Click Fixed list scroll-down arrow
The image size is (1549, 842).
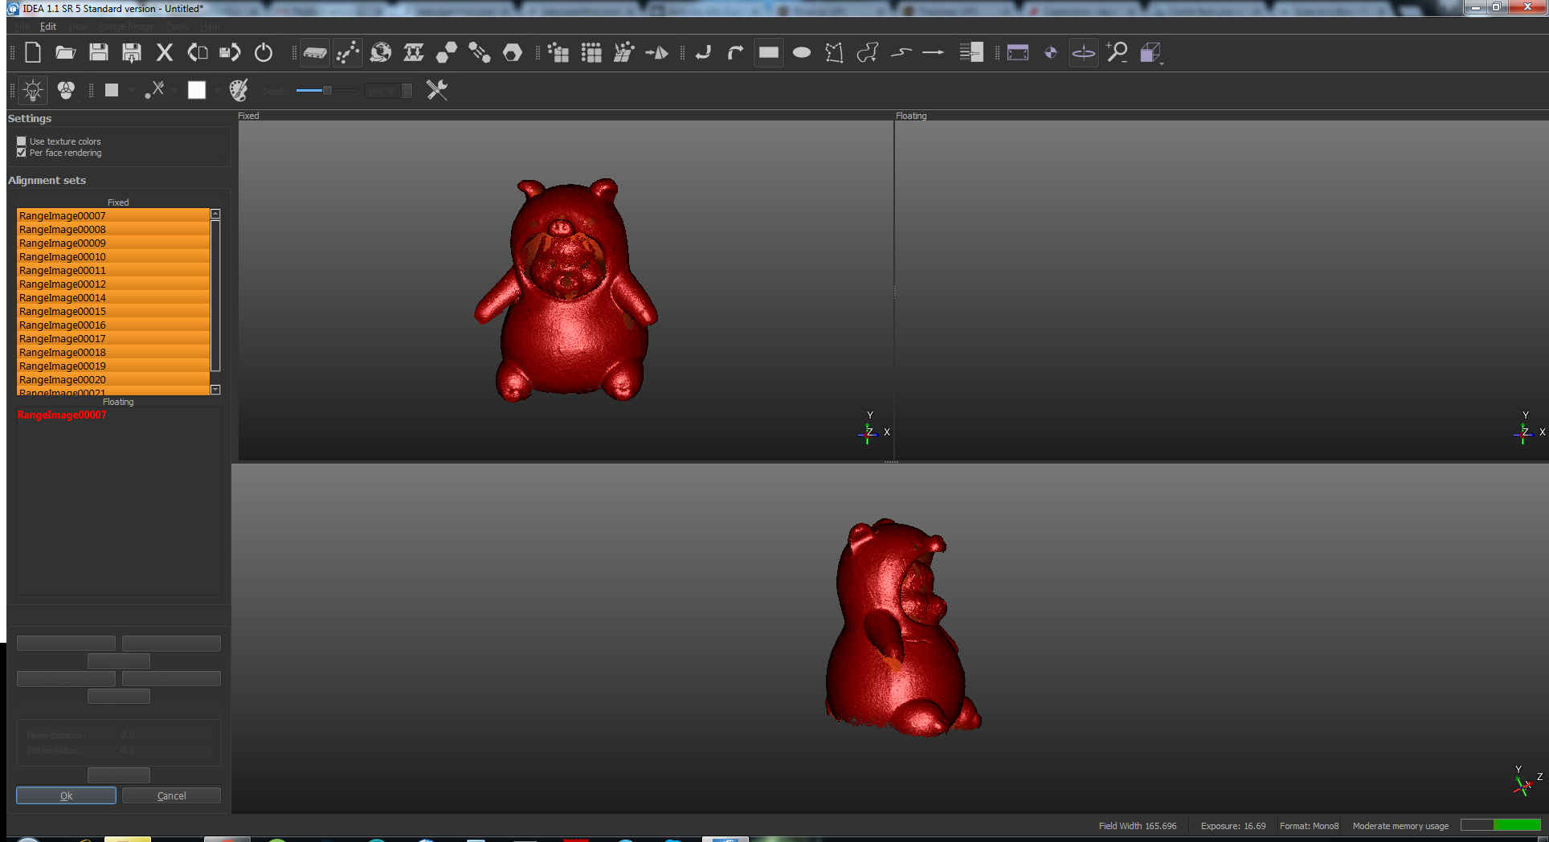pyautogui.click(x=215, y=390)
